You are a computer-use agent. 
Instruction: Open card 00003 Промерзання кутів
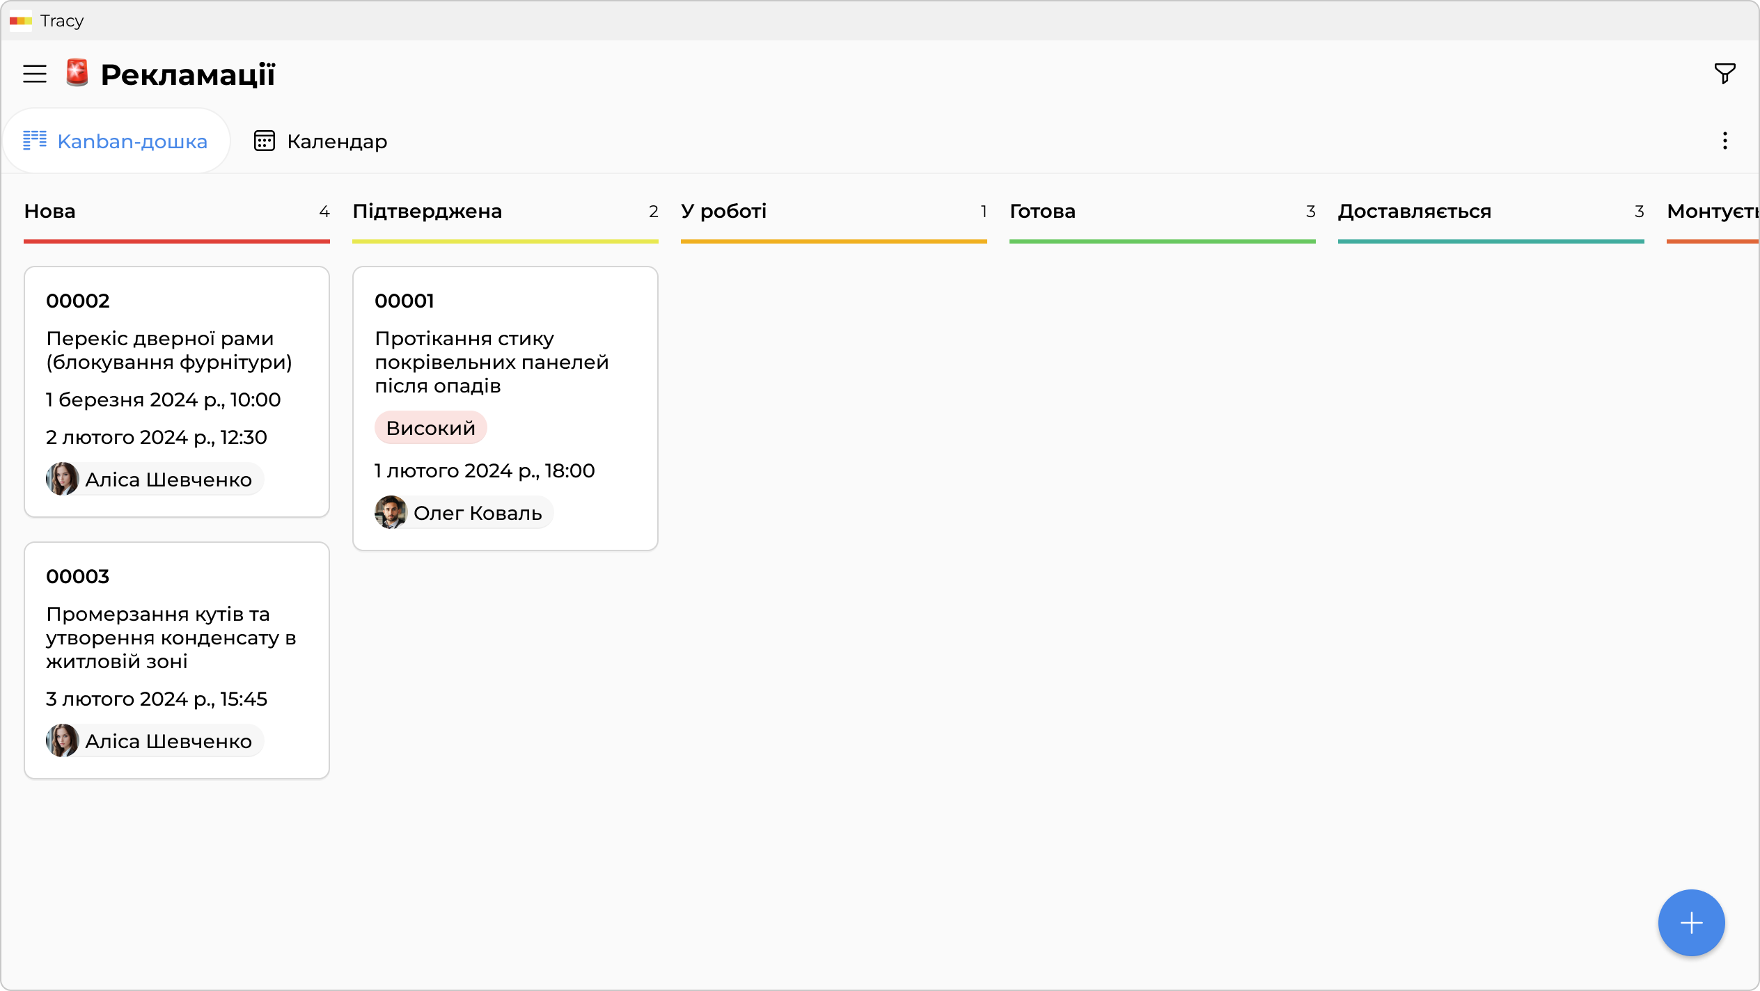(x=177, y=637)
